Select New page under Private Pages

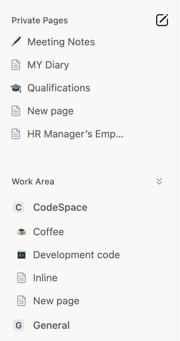pyautogui.click(x=50, y=111)
